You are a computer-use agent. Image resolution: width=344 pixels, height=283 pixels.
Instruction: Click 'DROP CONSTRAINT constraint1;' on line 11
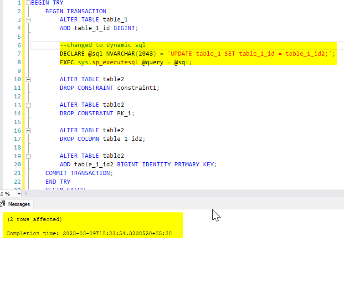point(109,88)
